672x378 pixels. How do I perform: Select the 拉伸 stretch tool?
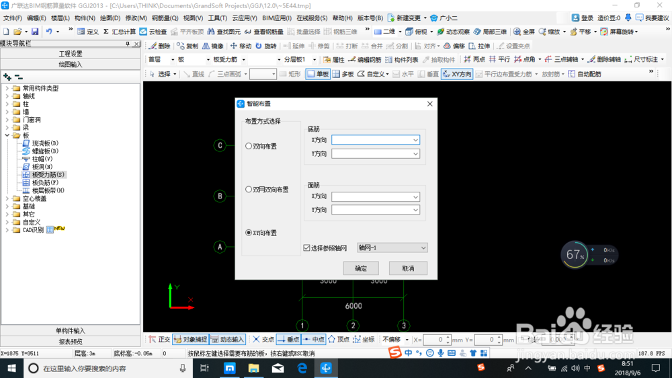tap(479, 46)
